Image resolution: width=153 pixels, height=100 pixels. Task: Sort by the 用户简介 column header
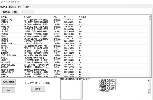[x=38, y=17]
